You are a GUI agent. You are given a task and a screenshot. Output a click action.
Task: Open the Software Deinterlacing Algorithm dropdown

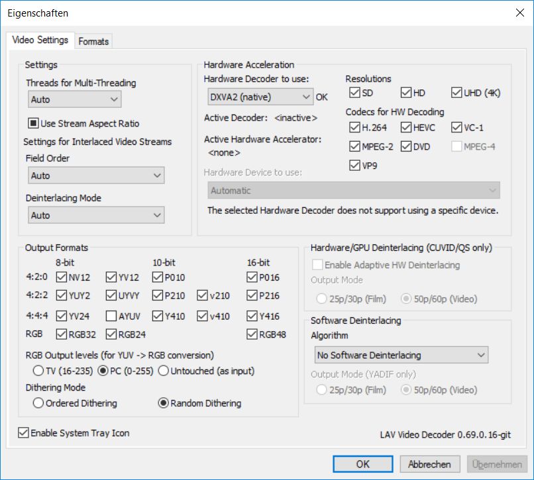tap(401, 355)
